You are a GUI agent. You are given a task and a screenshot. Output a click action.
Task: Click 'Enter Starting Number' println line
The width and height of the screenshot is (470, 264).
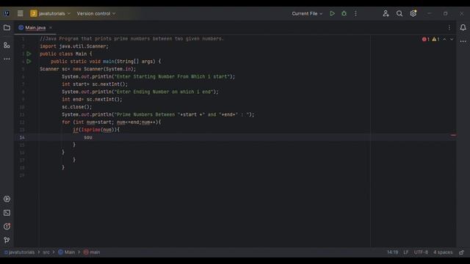148,76
